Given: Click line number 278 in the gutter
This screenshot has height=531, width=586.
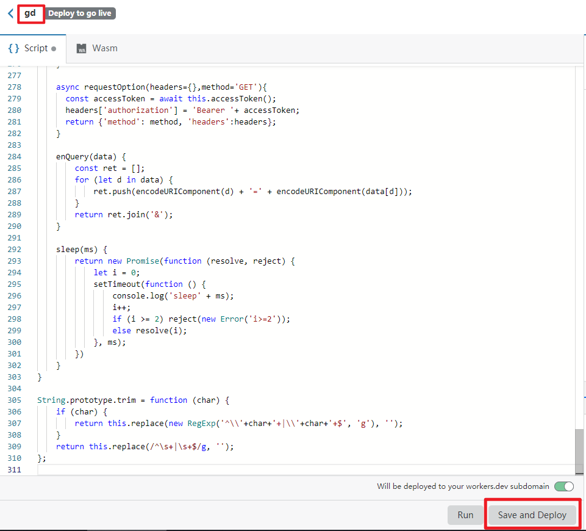Looking at the screenshot, I should point(14,87).
